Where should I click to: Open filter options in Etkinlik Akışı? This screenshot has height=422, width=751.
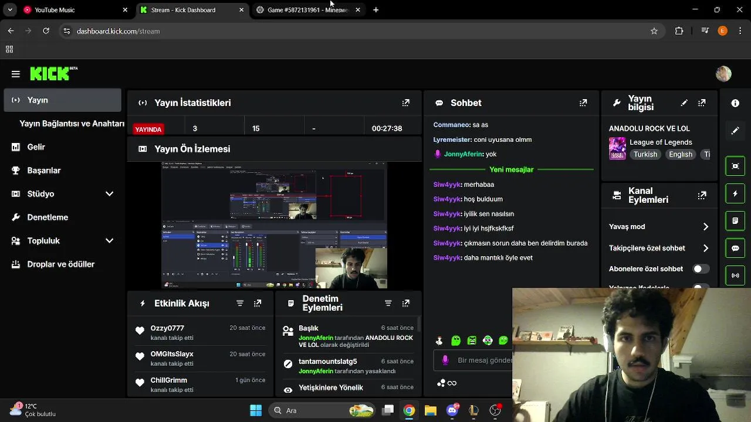click(240, 303)
